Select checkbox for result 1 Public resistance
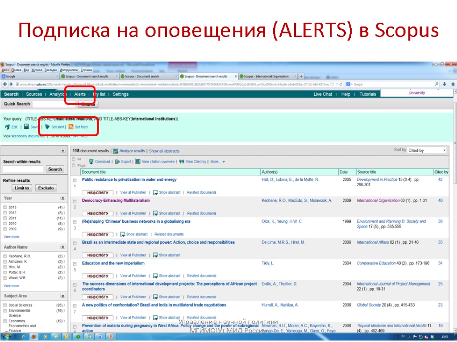 point(75,180)
